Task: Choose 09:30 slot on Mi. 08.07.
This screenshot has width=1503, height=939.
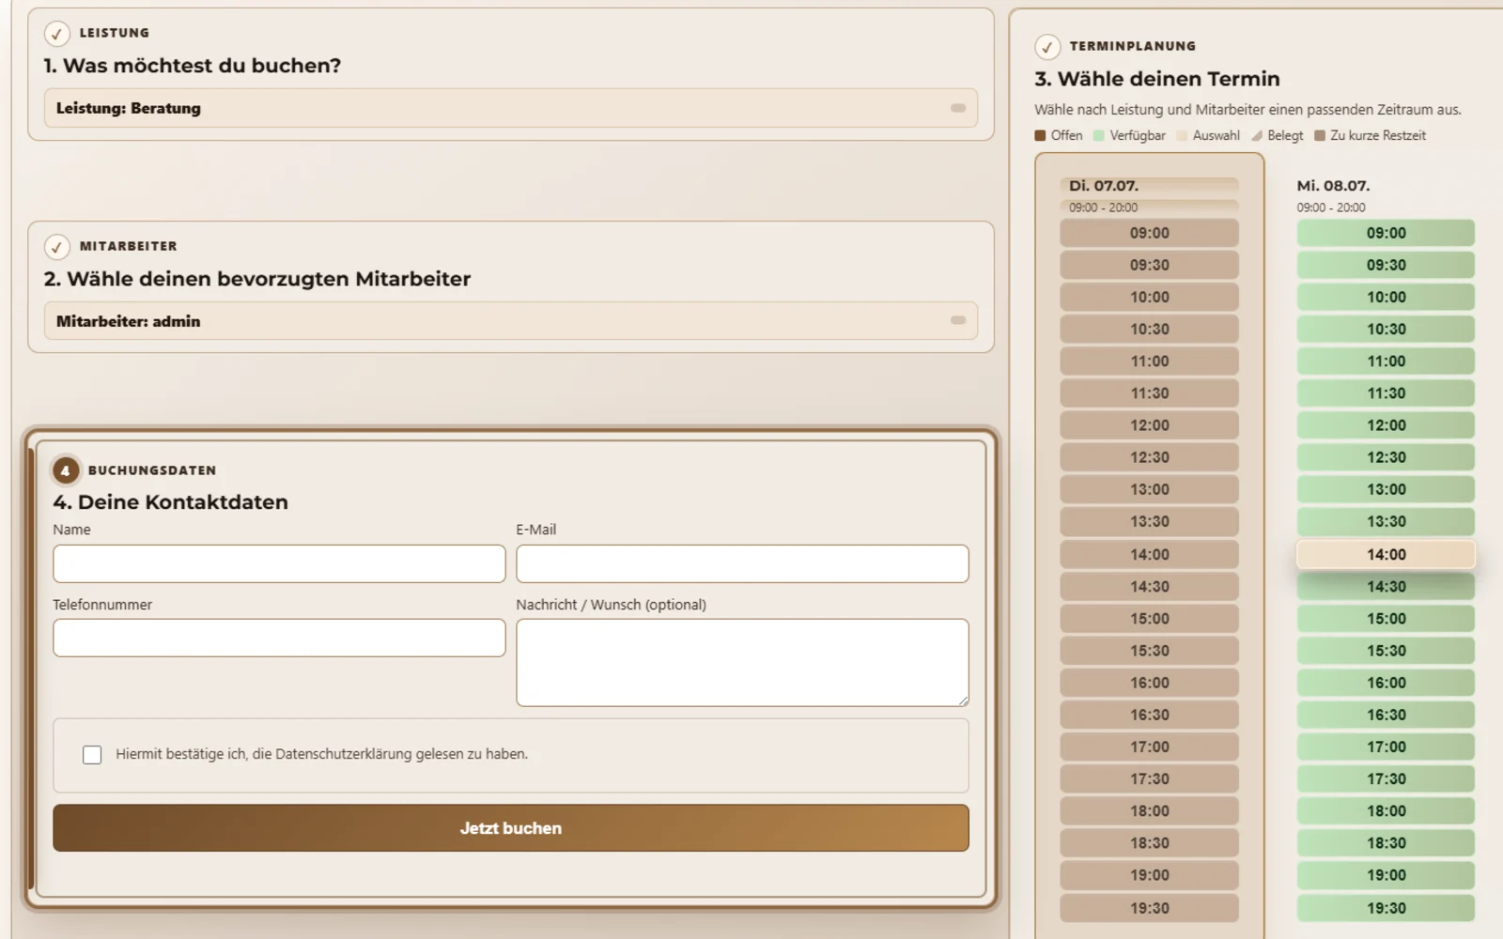Action: [x=1386, y=265]
